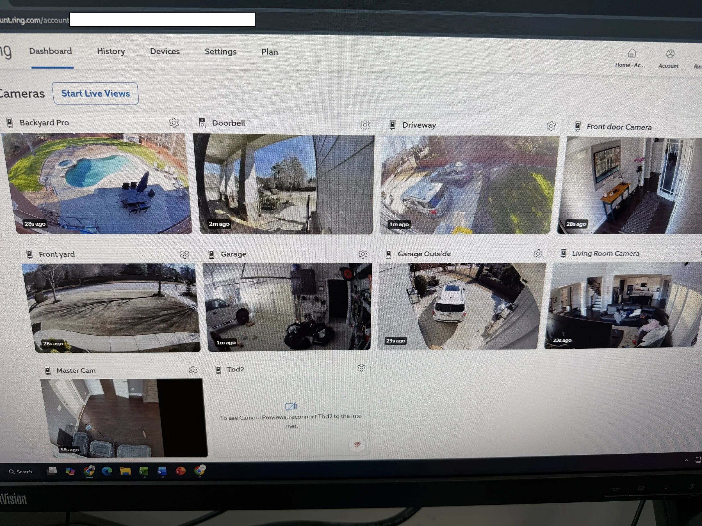Click the wifi reconnect icon on Tbd2 card
This screenshot has width=702, height=526.
(358, 445)
